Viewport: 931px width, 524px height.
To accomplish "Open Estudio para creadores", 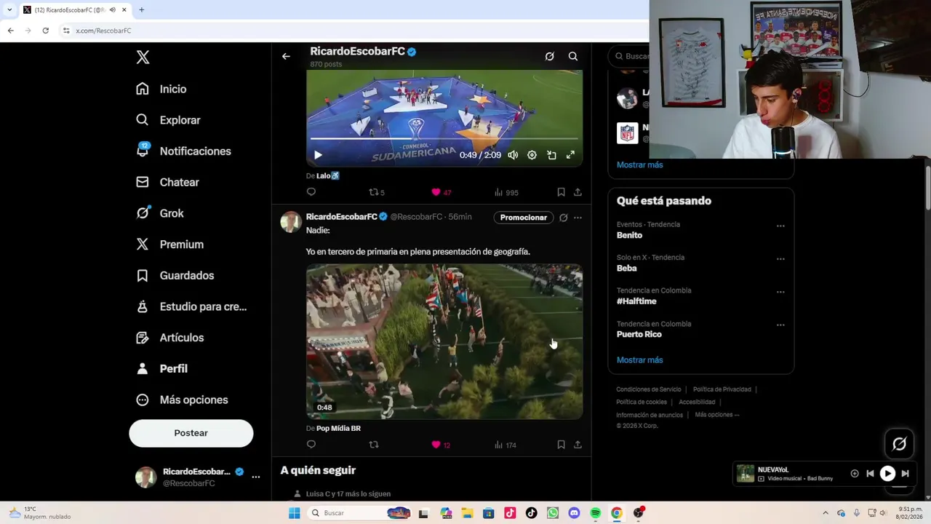I will tap(191, 306).
